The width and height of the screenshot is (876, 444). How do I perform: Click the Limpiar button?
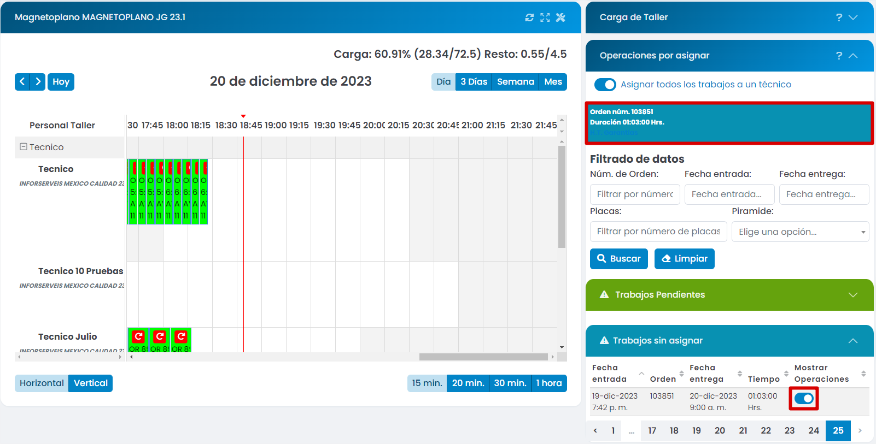[685, 259]
